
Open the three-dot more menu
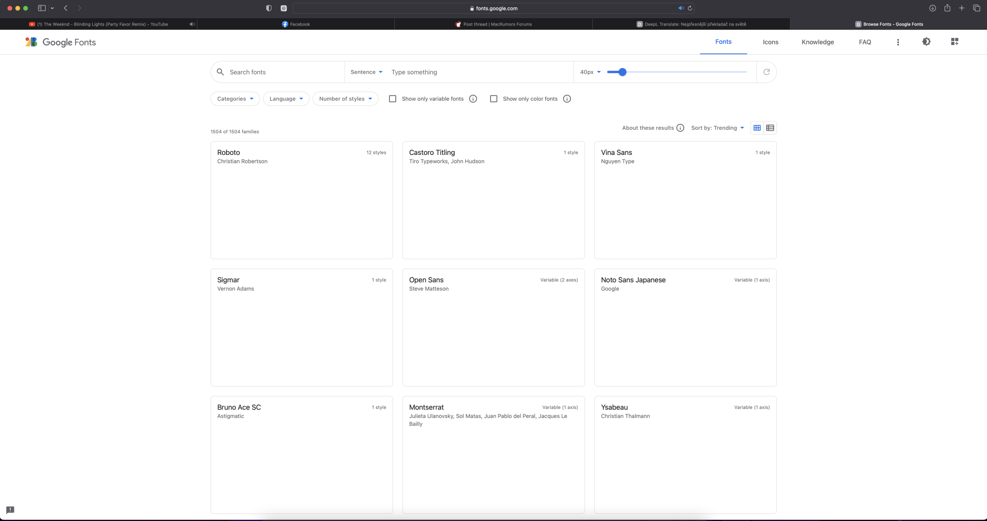898,42
